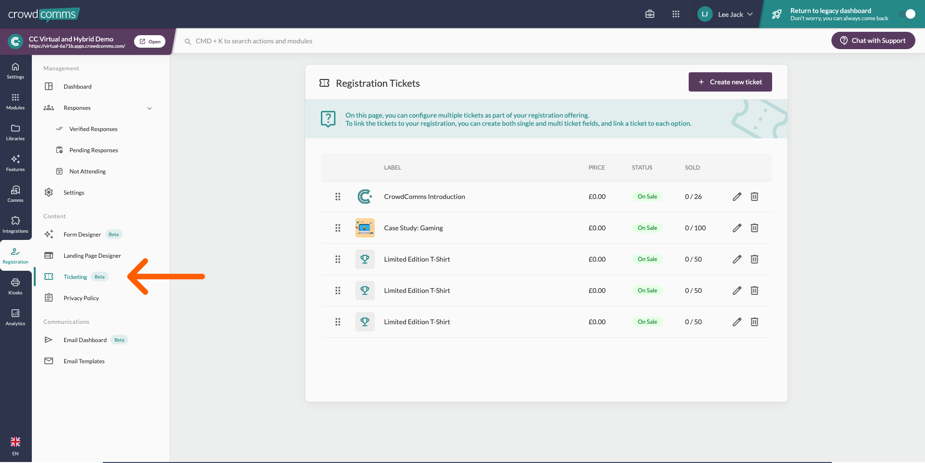Toggle the legacy dashboard switch
The height and width of the screenshot is (463, 925).
click(x=907, y=14)
